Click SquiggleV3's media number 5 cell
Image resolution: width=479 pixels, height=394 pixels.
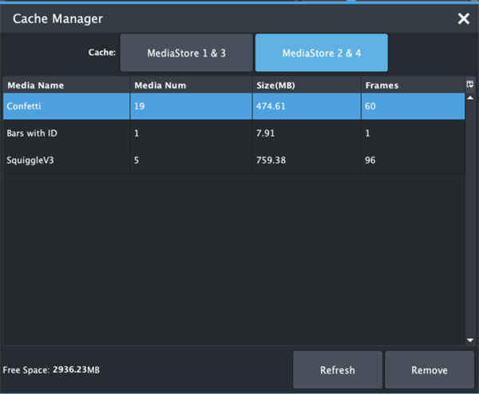191,160
